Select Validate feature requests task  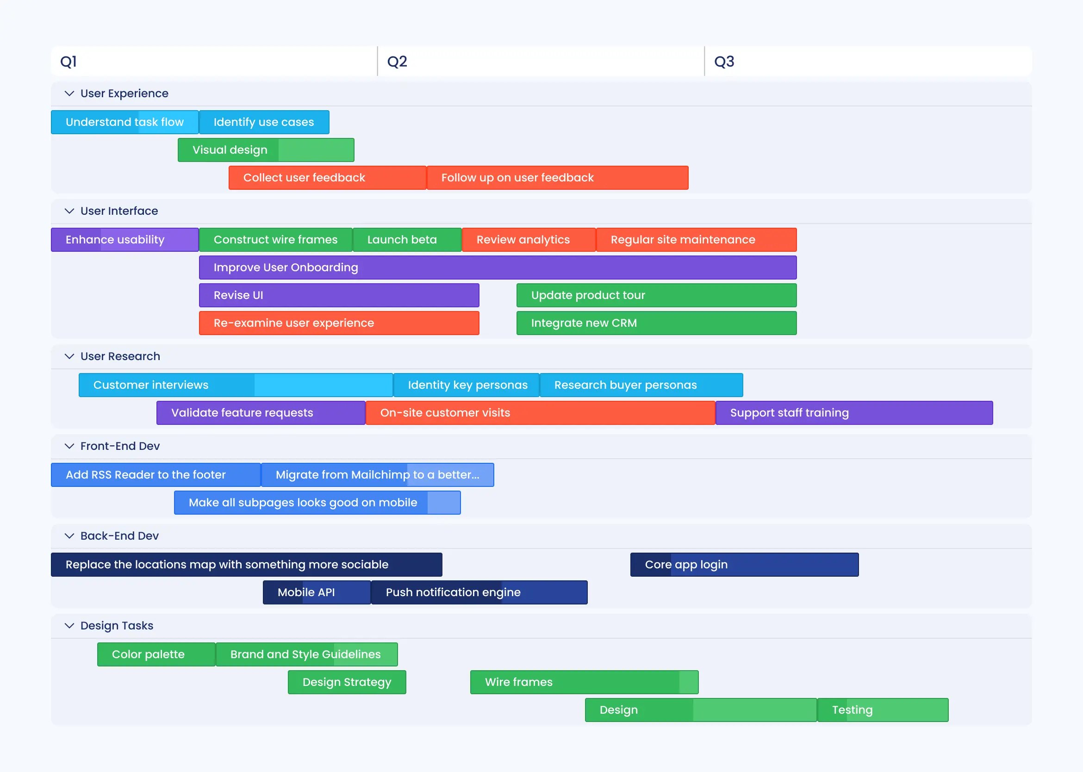(x=261, y=413)
